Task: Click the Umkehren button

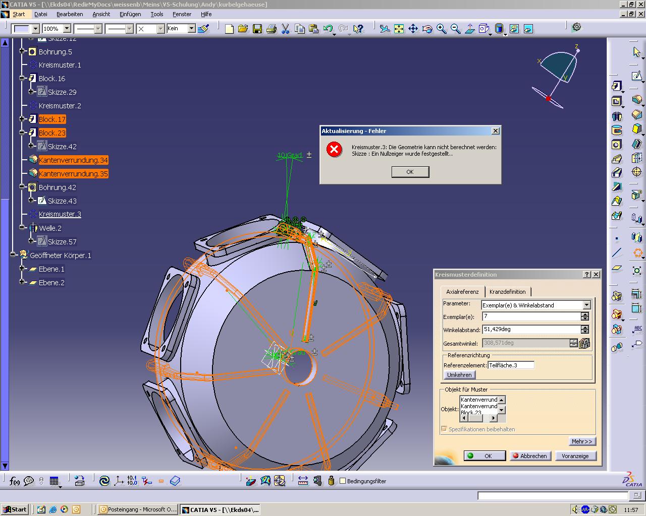Action: tap(459, 375)
